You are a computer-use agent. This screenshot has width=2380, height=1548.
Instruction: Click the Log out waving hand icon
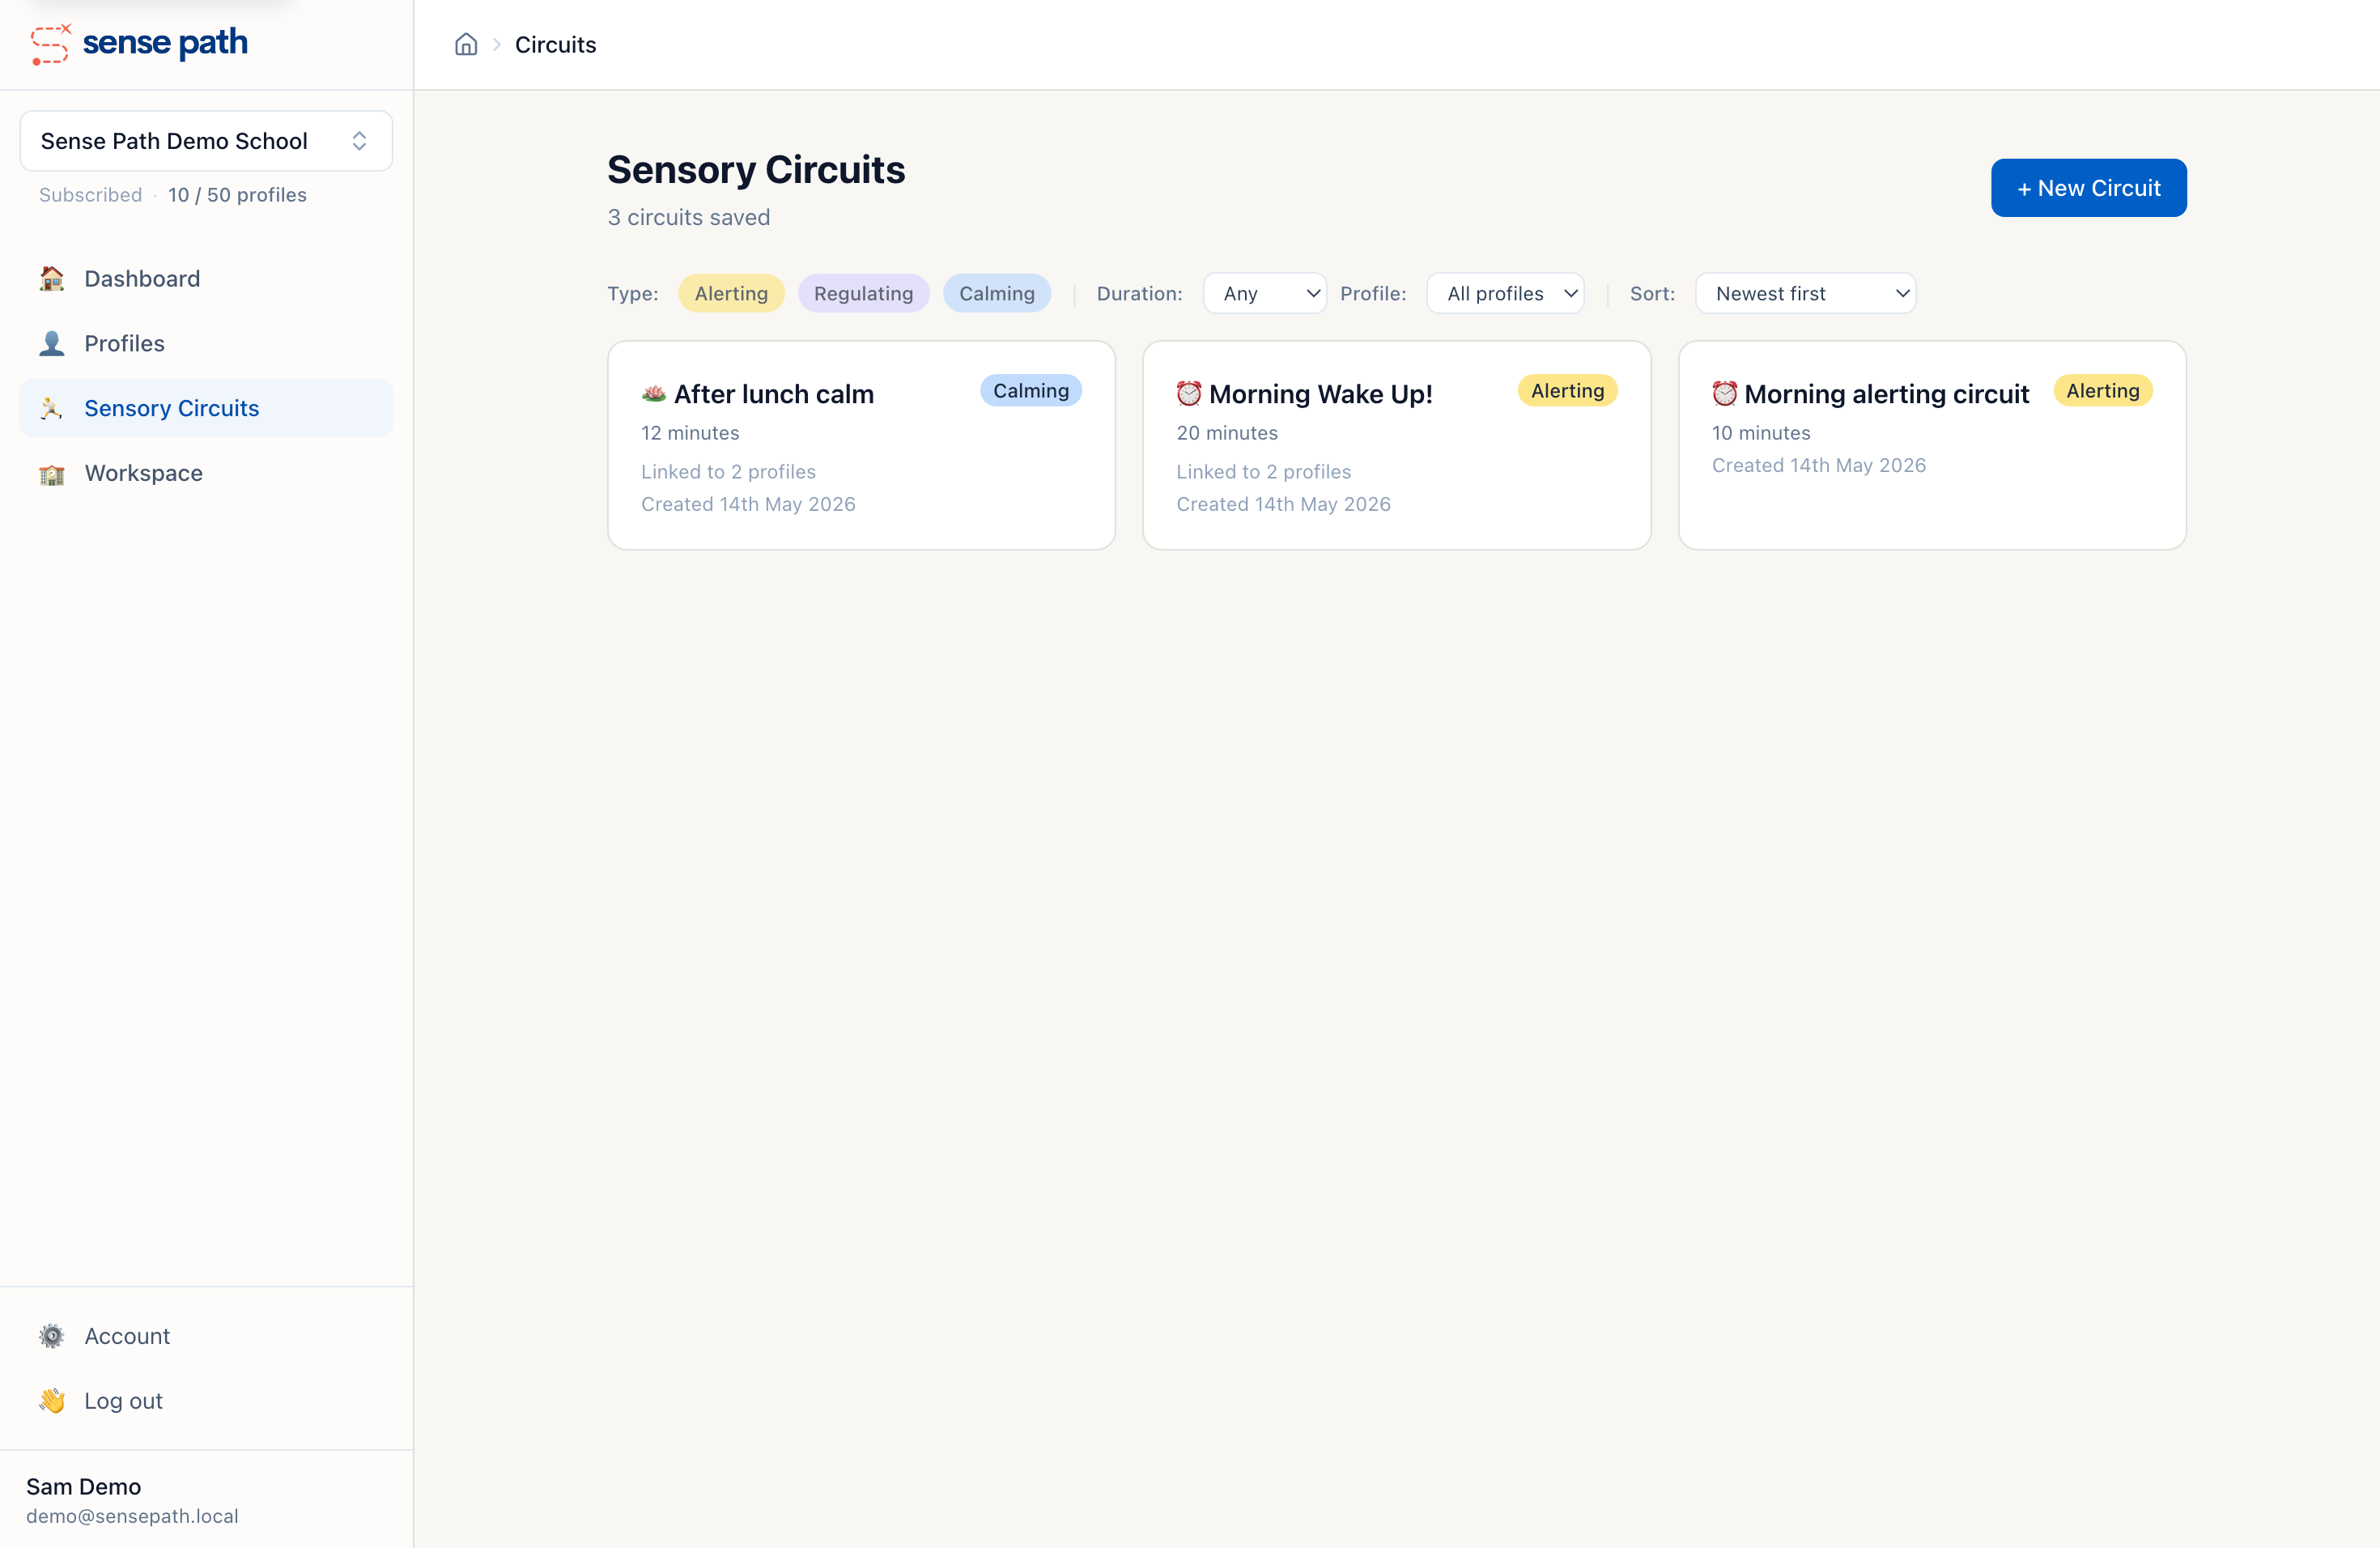[x=52, y=1401]
